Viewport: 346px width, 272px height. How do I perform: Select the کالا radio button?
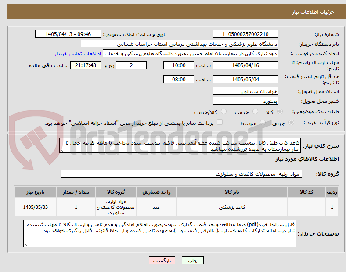[280, 112]
